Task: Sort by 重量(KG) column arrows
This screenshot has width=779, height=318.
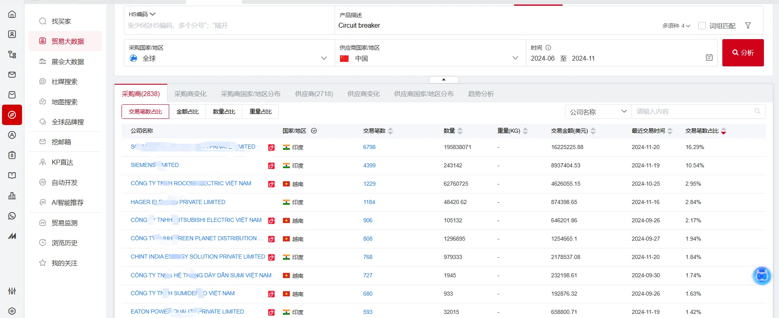Action: click(x=525, y=131)
